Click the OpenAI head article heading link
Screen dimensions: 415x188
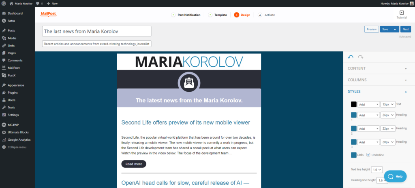[x=185, y=183]
